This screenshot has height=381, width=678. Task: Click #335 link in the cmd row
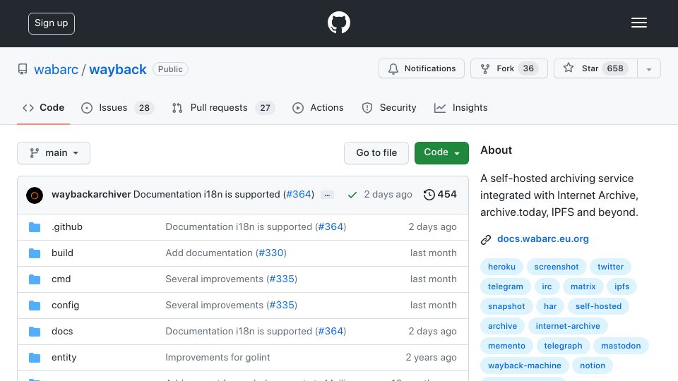[282, 279]
